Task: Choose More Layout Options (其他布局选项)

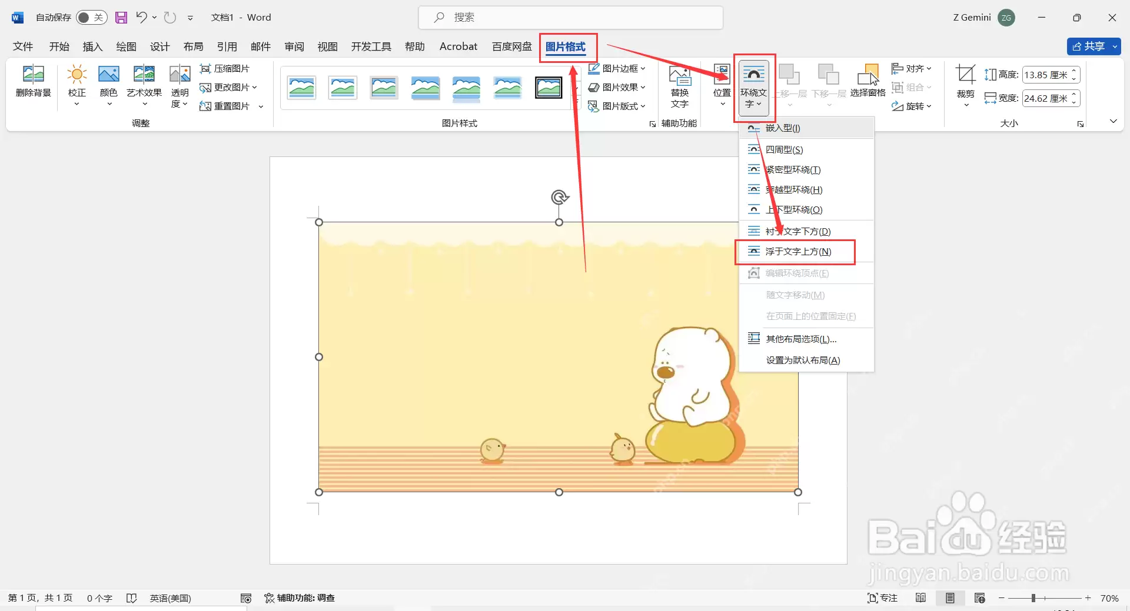Action: [x=806, y=339]
